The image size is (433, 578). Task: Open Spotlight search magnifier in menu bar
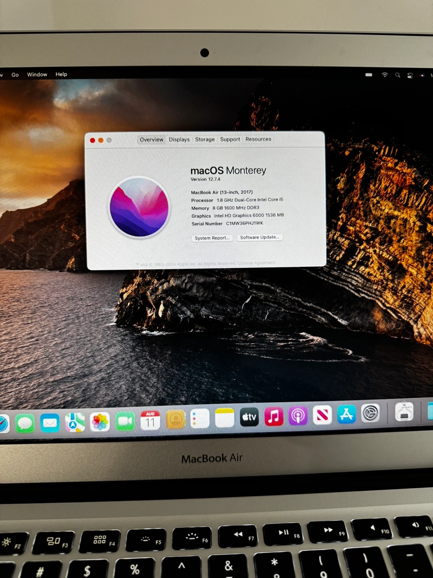[397, 75]
